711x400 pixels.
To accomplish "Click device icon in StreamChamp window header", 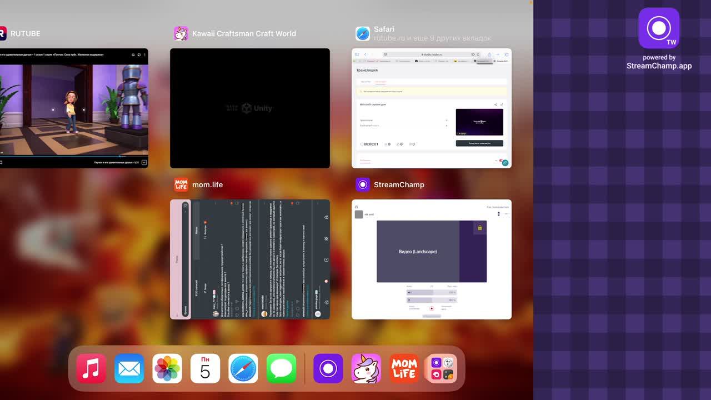I will pyautogui.click(x=499, y=214).
